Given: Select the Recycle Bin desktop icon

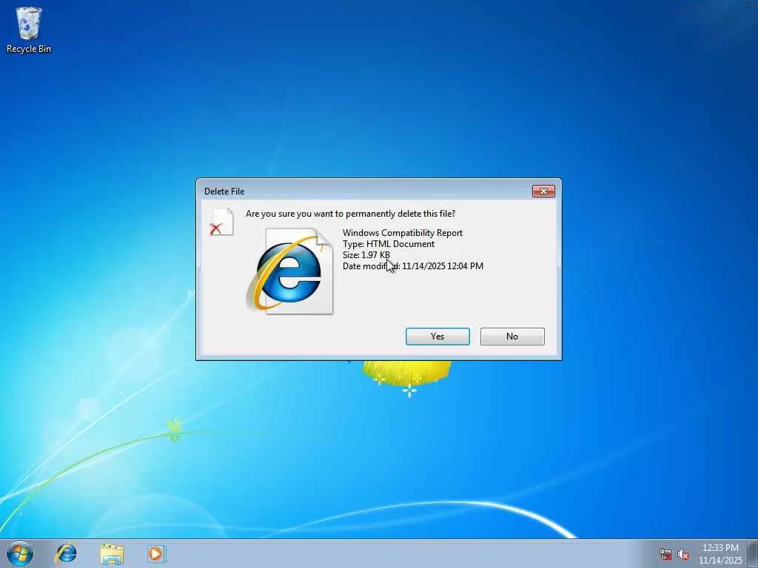Looking at the screenshot, I should point(29,30).
